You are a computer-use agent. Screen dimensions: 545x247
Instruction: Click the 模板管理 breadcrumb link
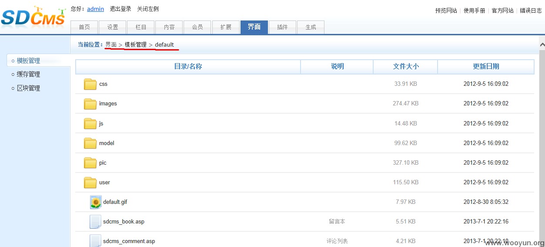pyautogui.click(x=136, y=44)
